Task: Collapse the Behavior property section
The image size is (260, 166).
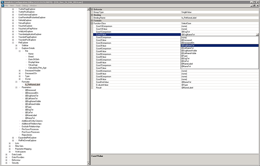Action: click(x=92, y=9)
